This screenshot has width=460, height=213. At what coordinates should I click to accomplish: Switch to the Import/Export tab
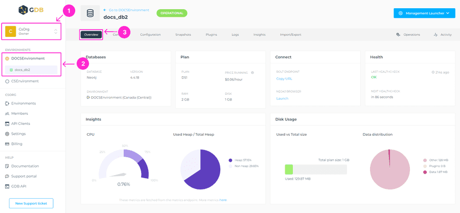[x=290, y=35]
